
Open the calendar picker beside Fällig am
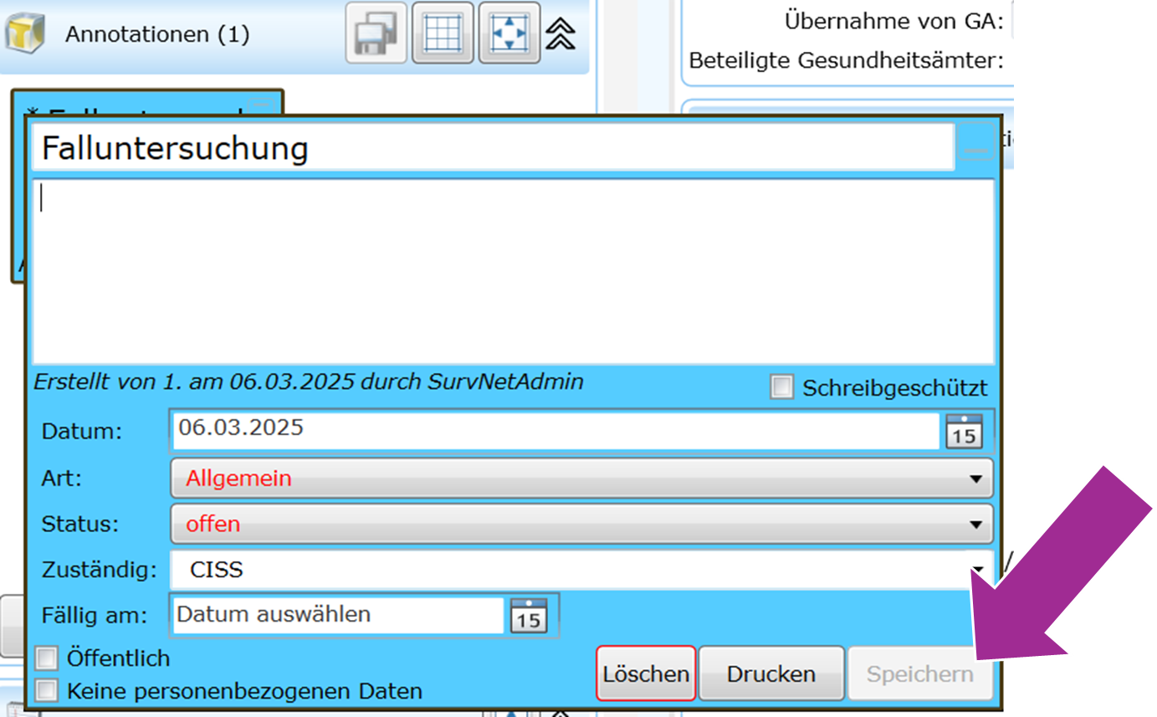pos(528,616)
